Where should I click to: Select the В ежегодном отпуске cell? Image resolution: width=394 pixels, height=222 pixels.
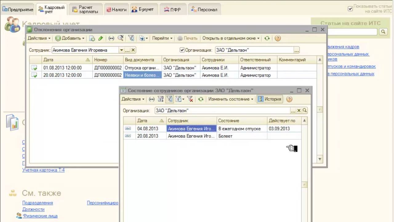pyautogui.click(x=242, y=129)
